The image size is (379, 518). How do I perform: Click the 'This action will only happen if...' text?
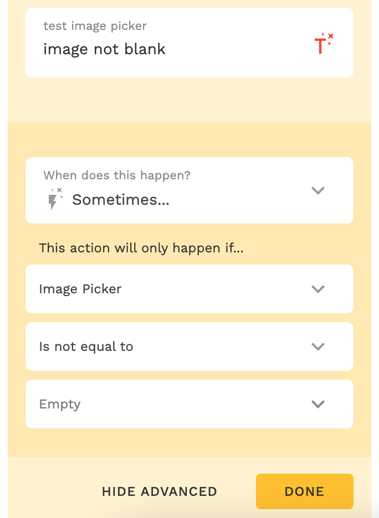(x=141, y=248)
